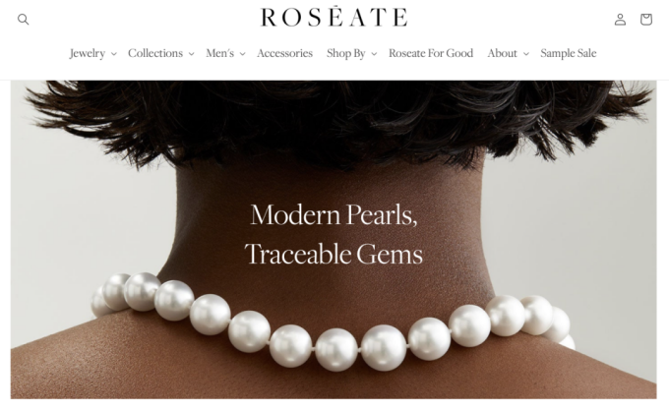Open the search magnifier icon
Image resolution: width=669 pixels, height=411 pixels.
click(23, 20)
